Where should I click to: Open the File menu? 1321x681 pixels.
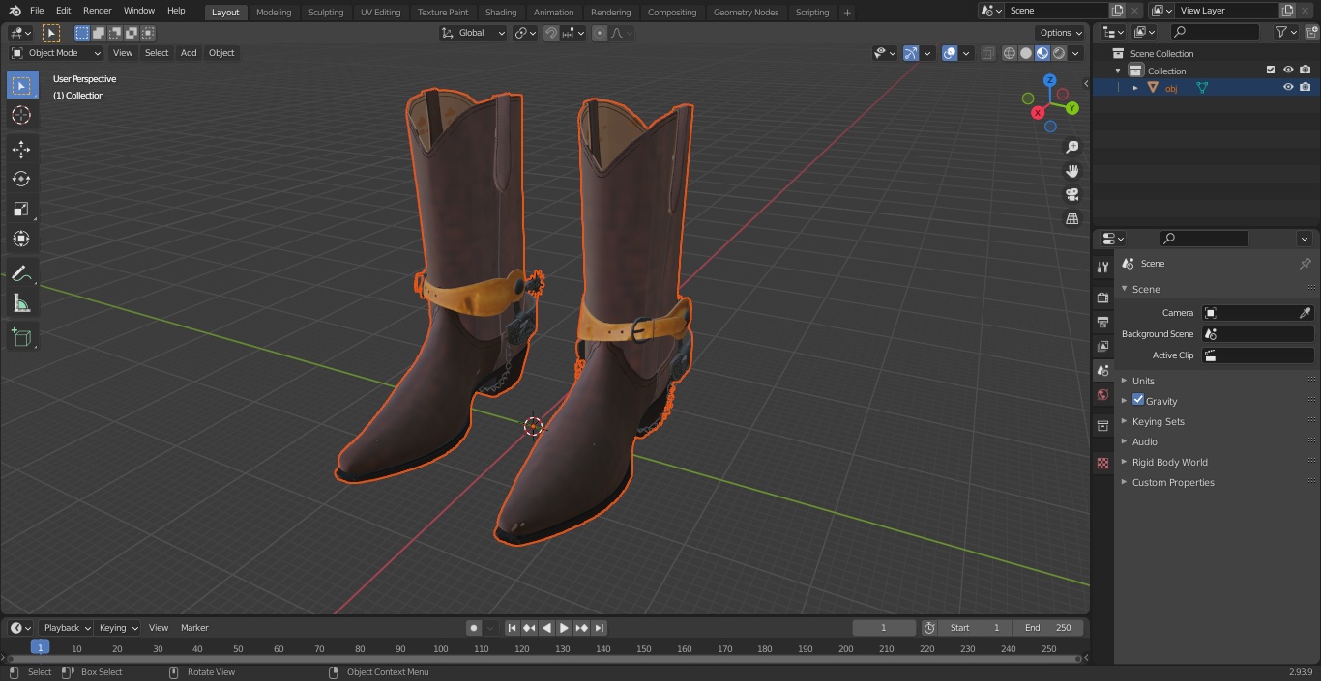pos(36,11)
